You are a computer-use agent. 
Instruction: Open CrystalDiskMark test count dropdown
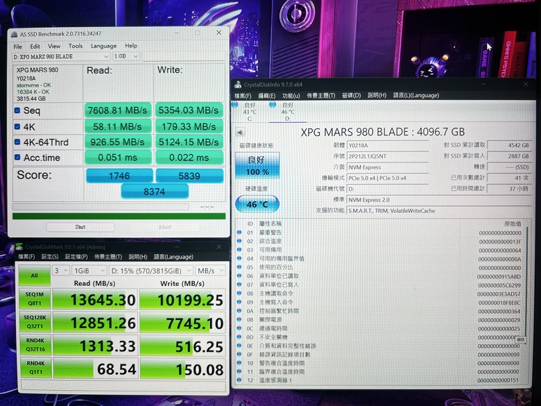61,271
